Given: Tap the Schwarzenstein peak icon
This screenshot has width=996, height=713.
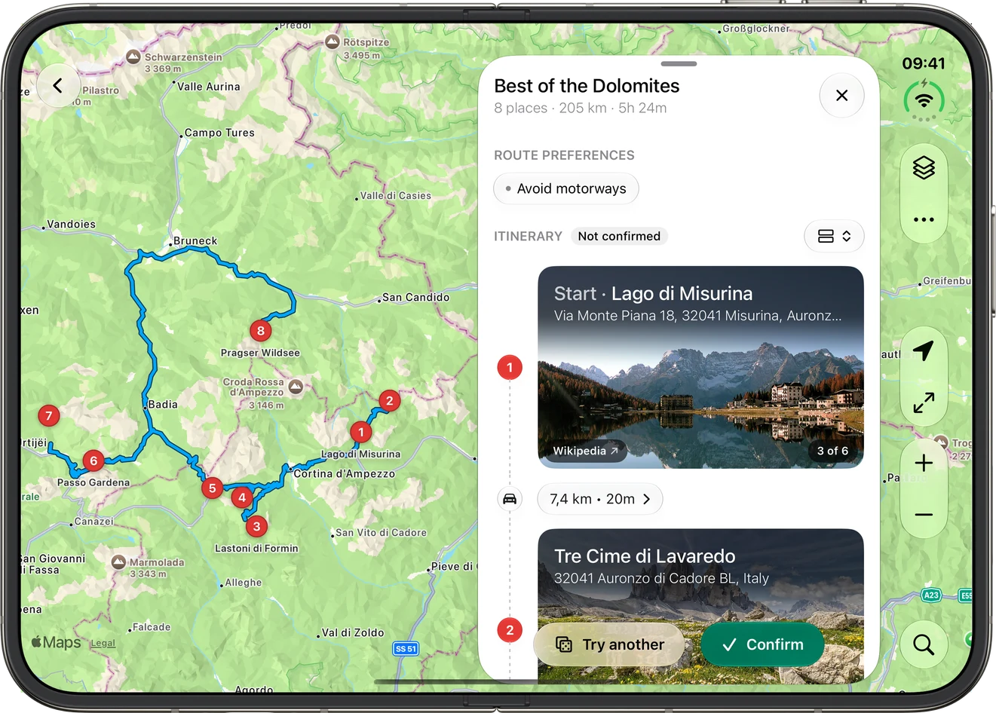Looking at the screenshot, I should [133, 57].
